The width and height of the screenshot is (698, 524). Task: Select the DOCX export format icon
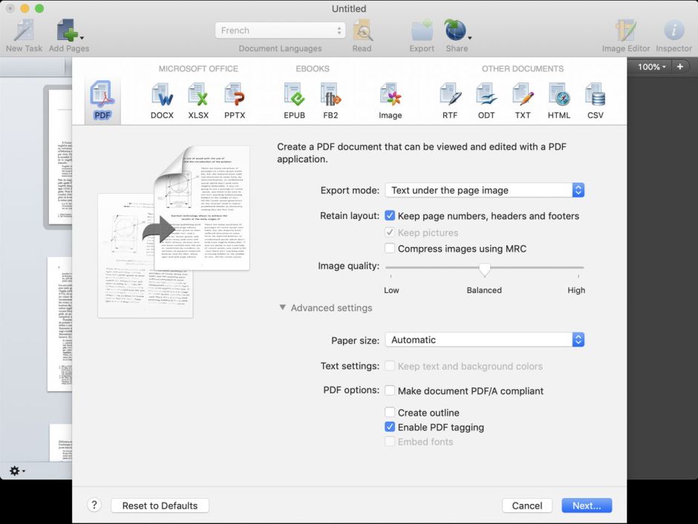(161, 100)
